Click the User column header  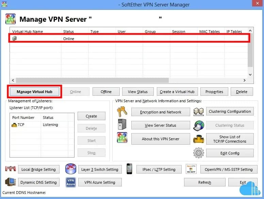pos(130,31)
